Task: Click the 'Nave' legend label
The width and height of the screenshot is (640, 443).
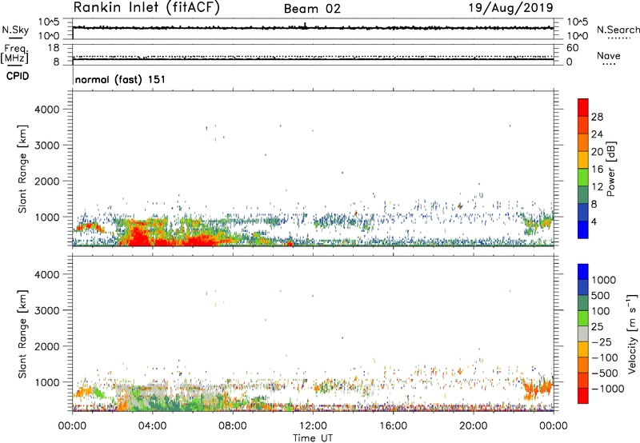Action: (x=609, y=56)
